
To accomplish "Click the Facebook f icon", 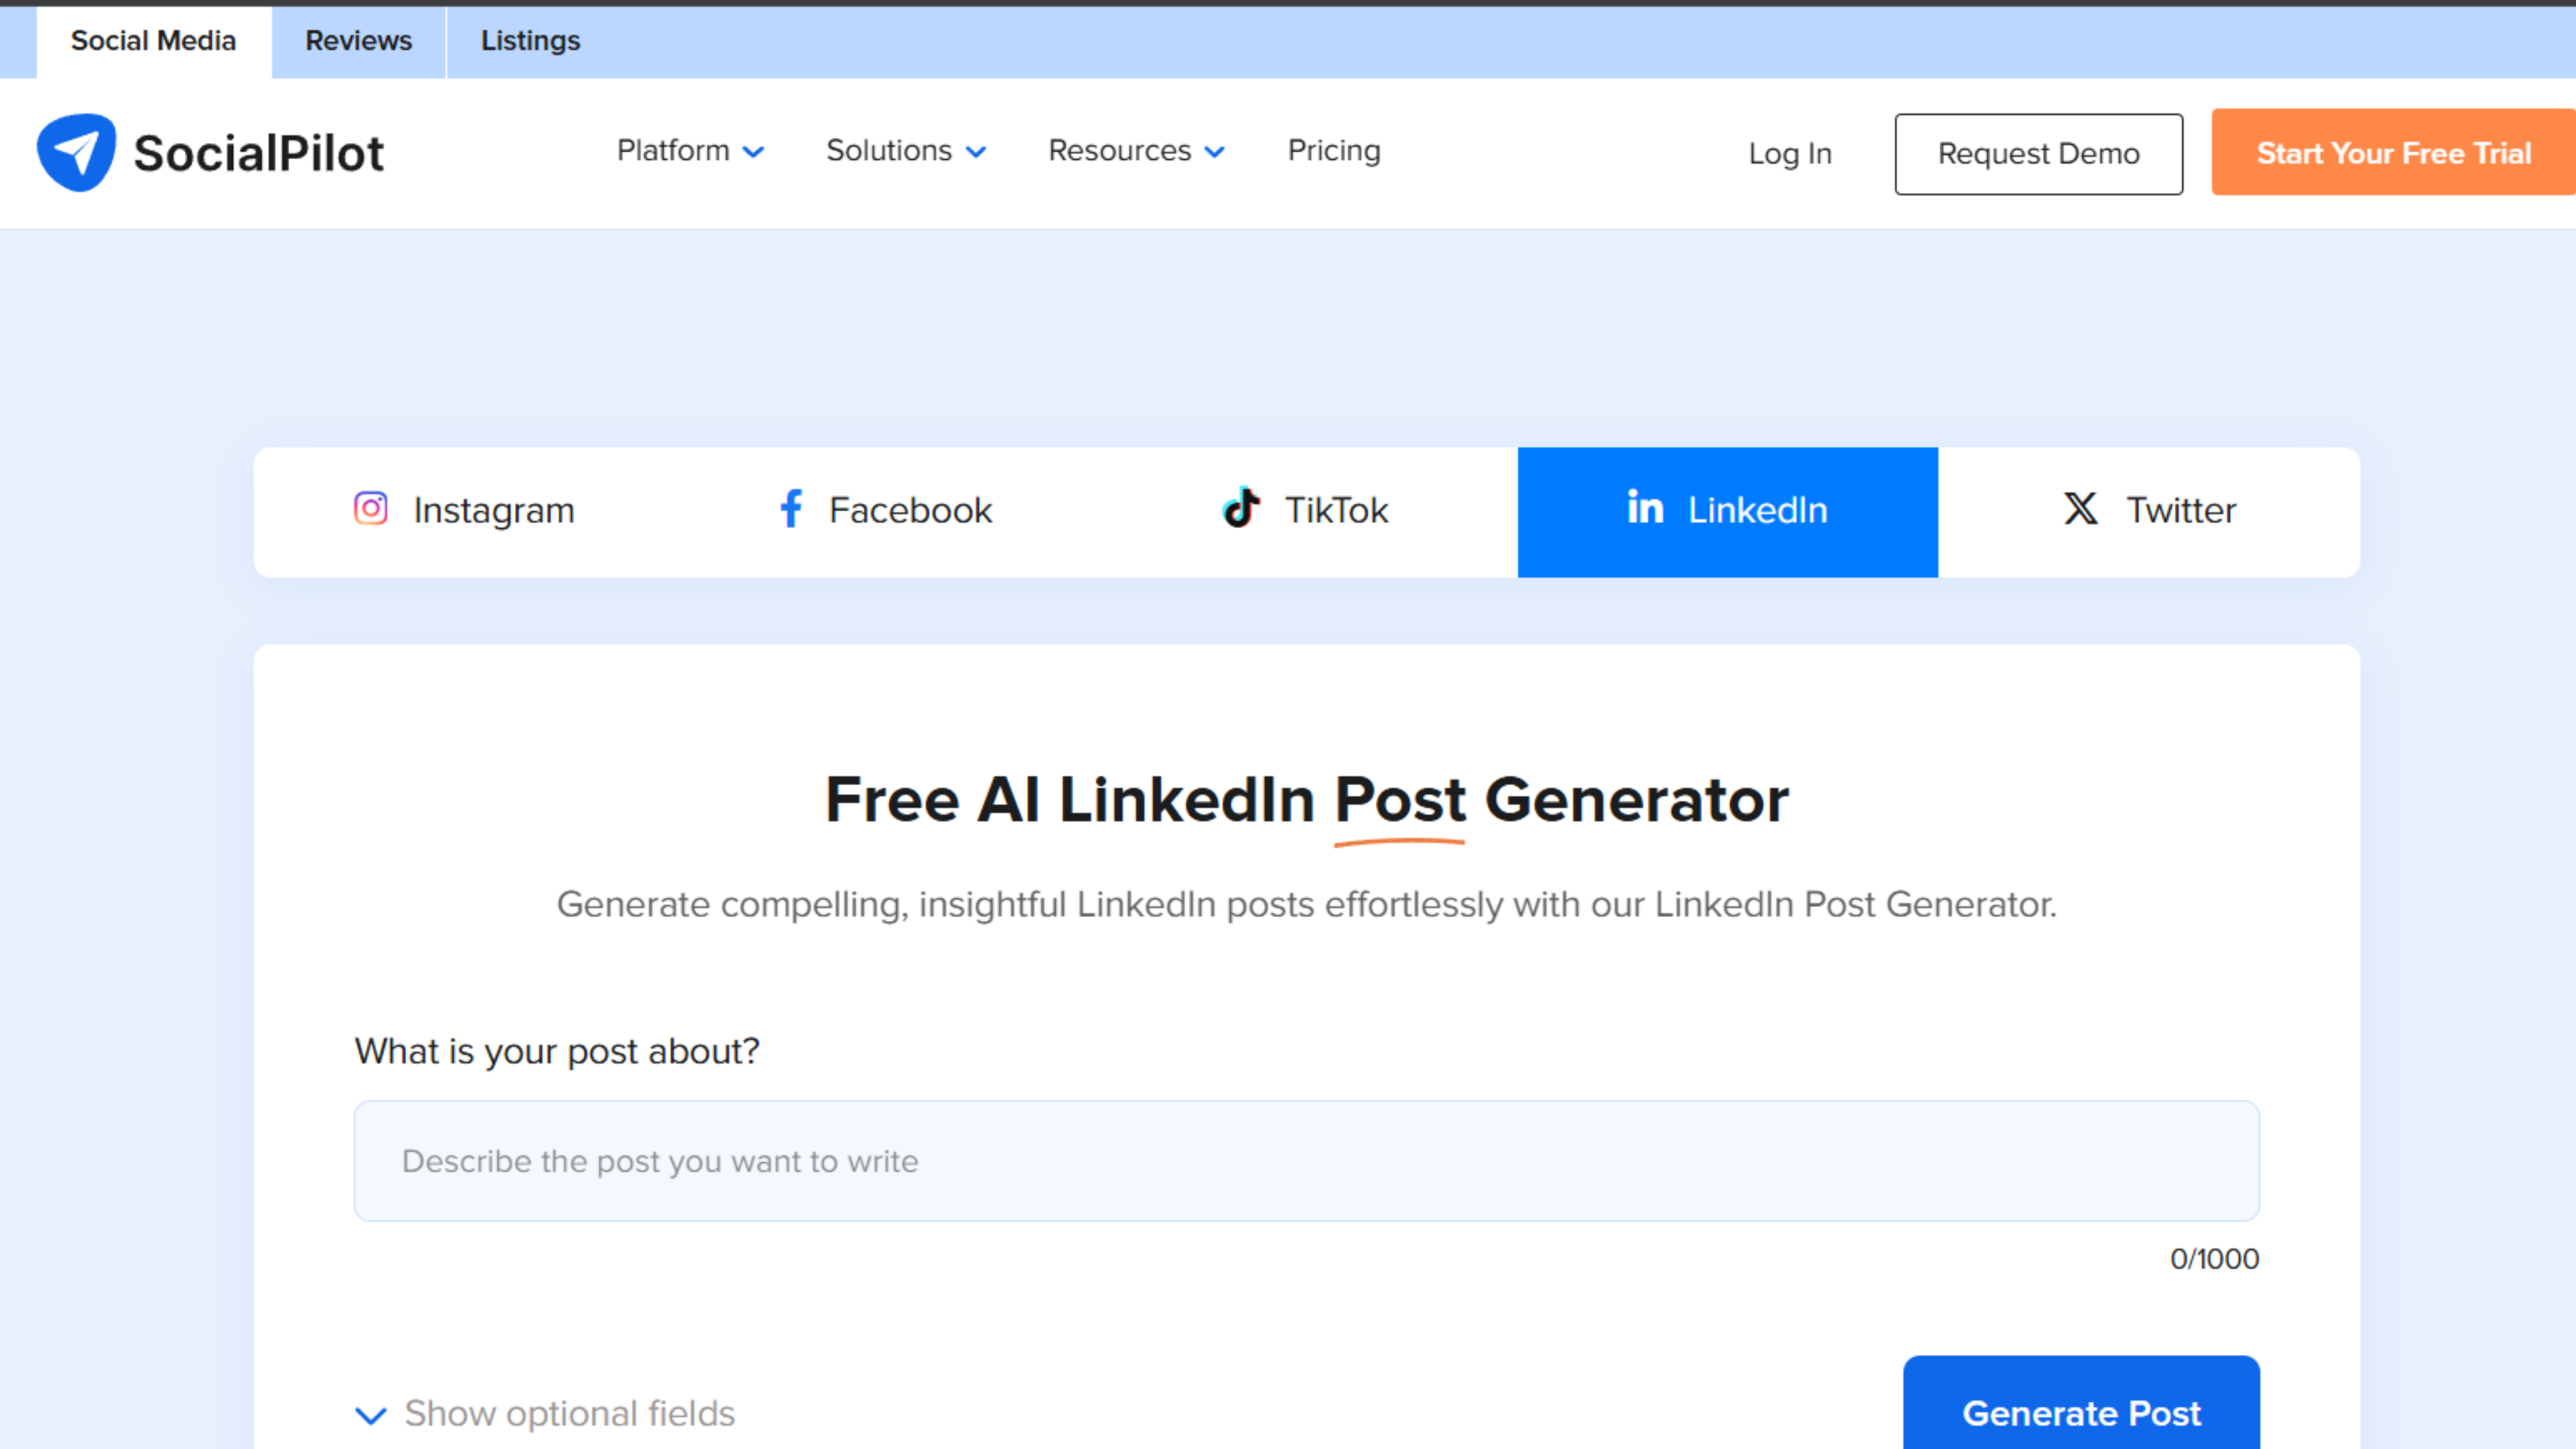I will click(x=791, y=509).
